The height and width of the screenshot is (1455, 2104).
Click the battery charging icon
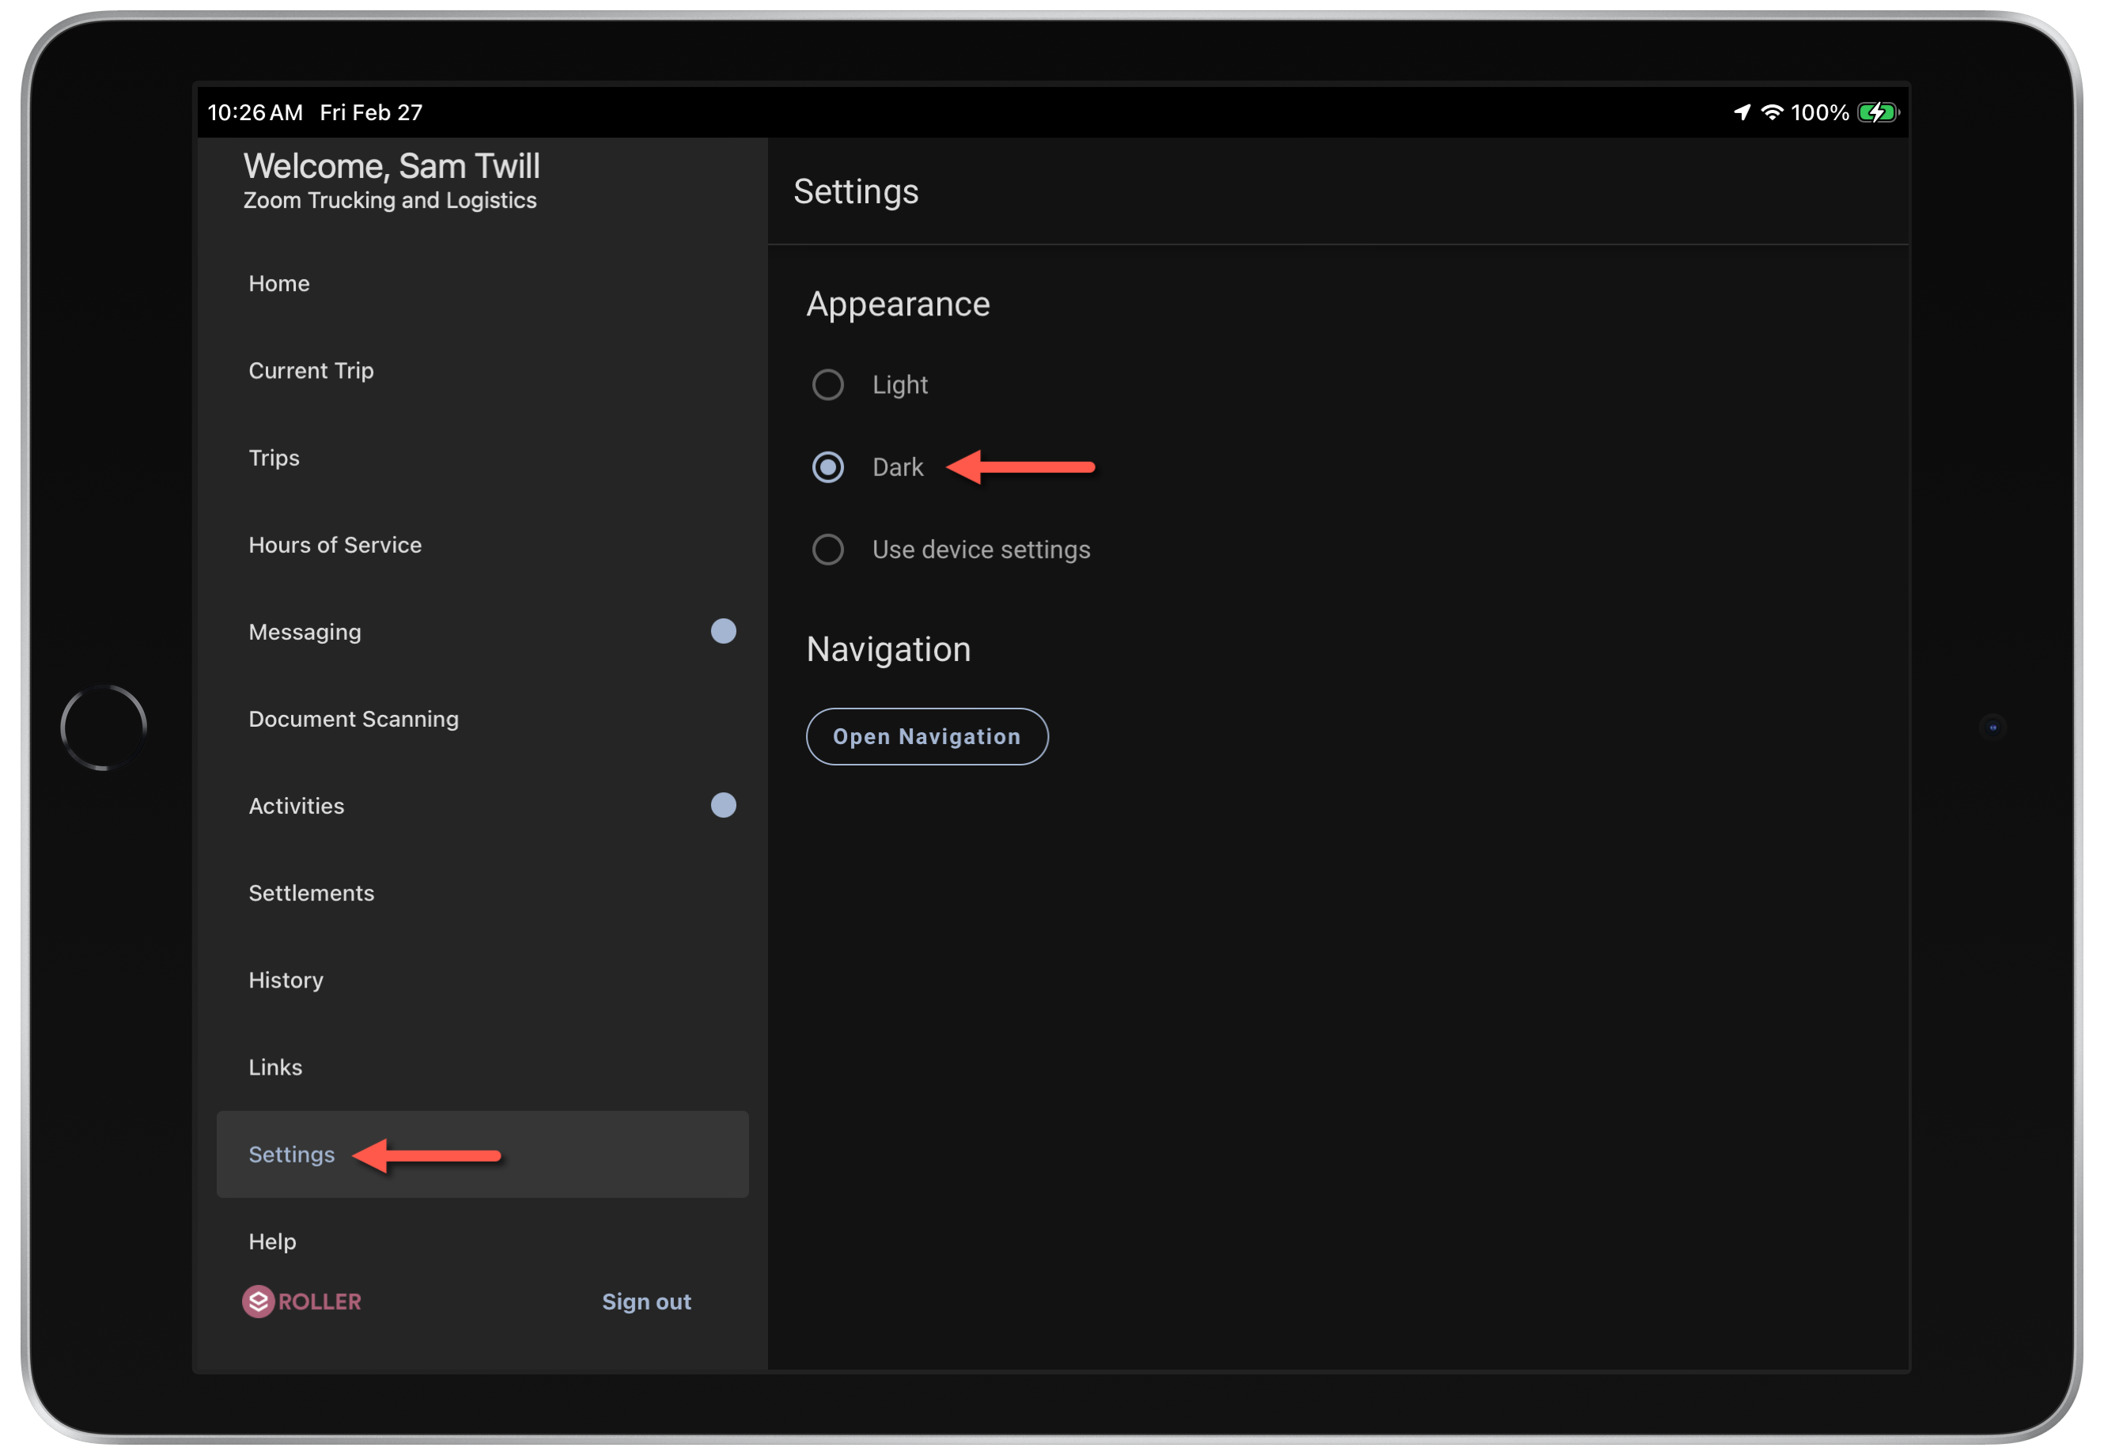coord(1877,112)
